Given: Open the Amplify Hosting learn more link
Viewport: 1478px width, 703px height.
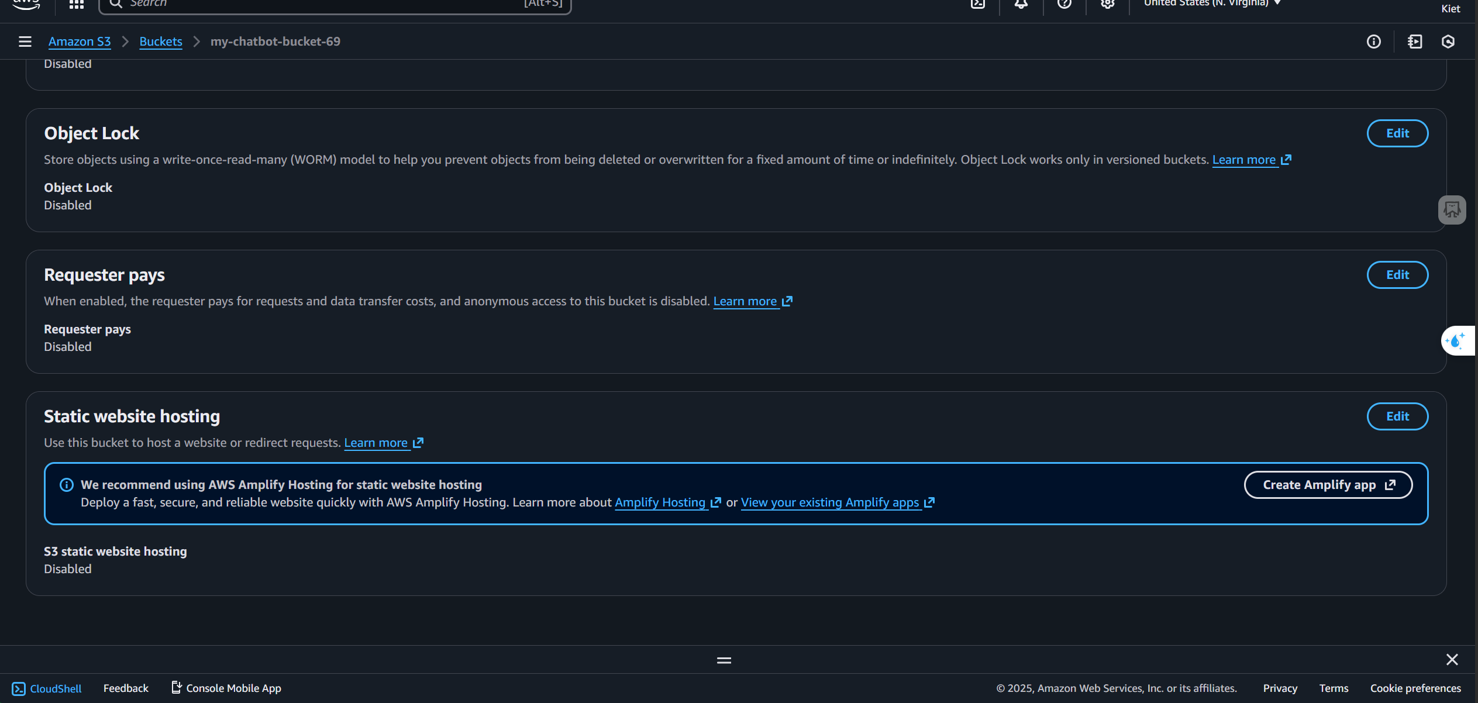Looking at the screenshot, I should pyautogui.click(x=662, y=502).
